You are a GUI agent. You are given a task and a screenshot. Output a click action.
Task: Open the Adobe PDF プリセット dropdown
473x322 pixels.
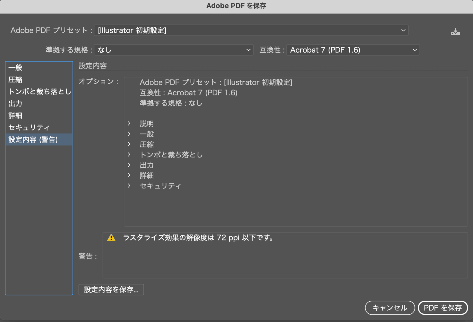(251, 30)
